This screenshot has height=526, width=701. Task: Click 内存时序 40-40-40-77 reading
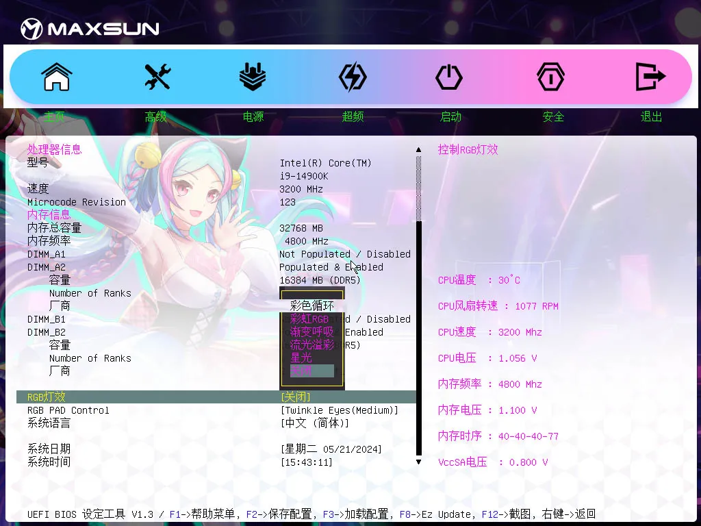tap(498, 436)
